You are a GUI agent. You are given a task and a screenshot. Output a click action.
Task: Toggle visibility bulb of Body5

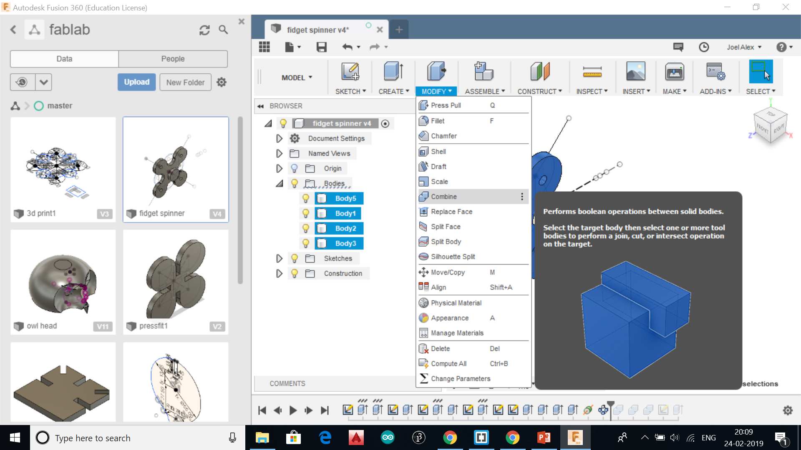(x=306, y=198)
